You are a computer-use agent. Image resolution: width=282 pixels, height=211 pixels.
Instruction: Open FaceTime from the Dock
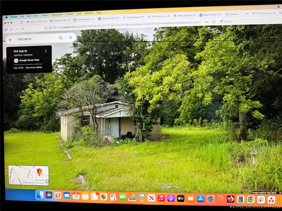click(123, 197)
